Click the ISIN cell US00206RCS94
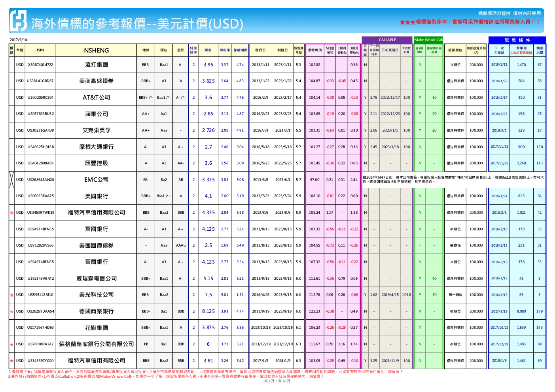Viewport: 555px width, 392px height. click(40, 98)
